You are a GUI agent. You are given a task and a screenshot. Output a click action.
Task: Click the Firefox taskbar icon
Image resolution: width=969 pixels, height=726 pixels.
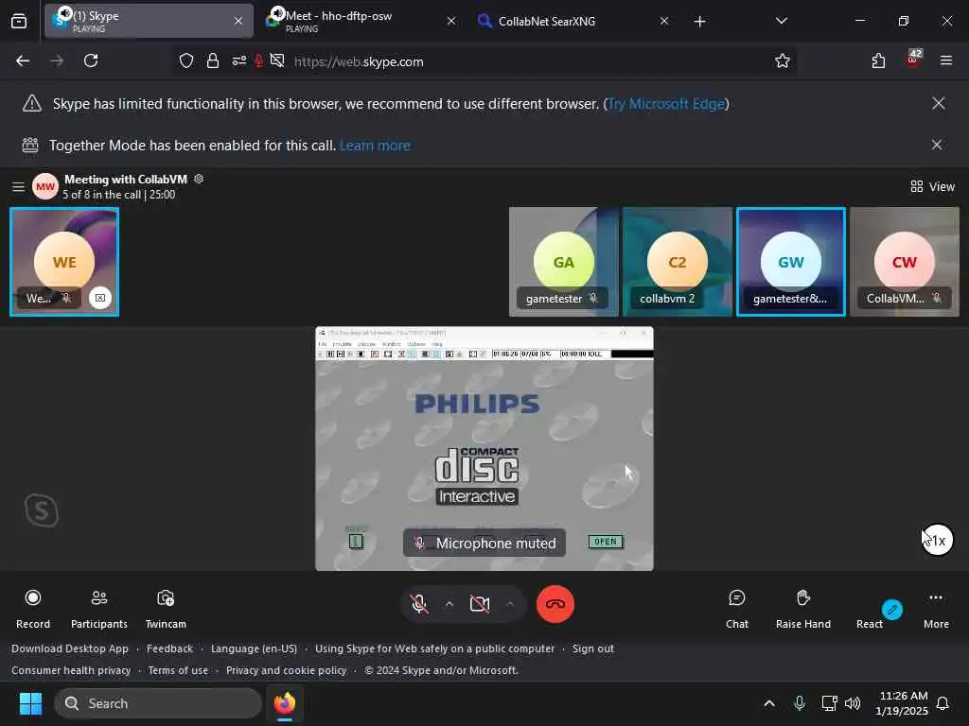285,703
